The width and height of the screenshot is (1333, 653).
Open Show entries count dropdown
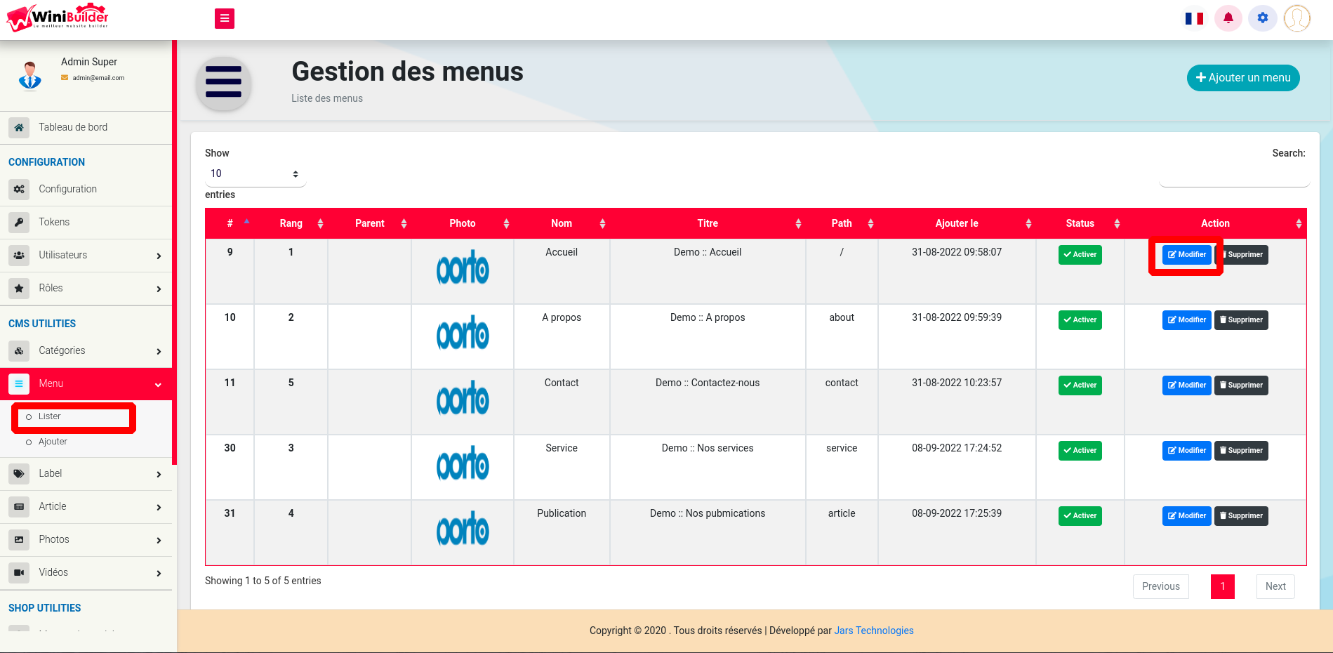click(x=256, y=174)
